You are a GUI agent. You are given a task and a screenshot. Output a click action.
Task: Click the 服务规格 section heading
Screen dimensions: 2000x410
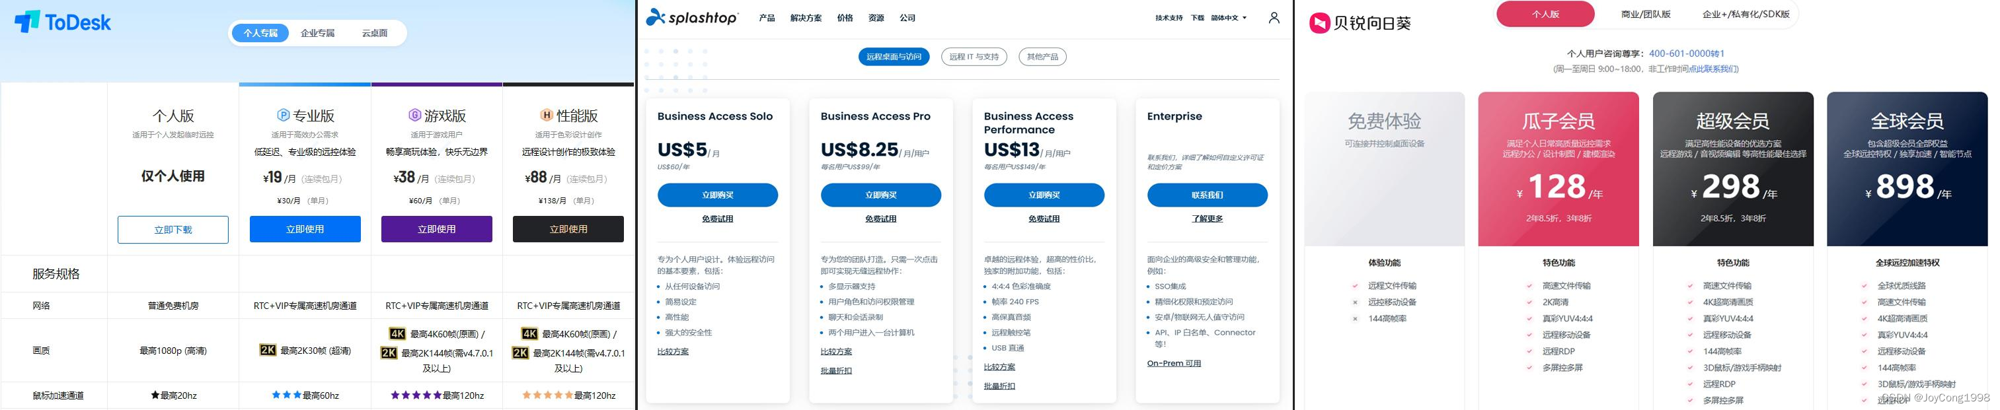coord(56,273)
